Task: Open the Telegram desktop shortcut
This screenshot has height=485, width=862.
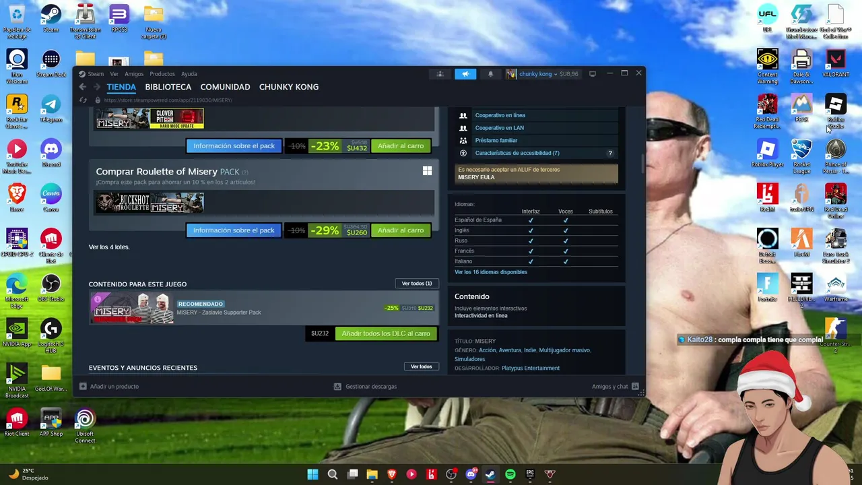Action: click(x=51, y=108)
